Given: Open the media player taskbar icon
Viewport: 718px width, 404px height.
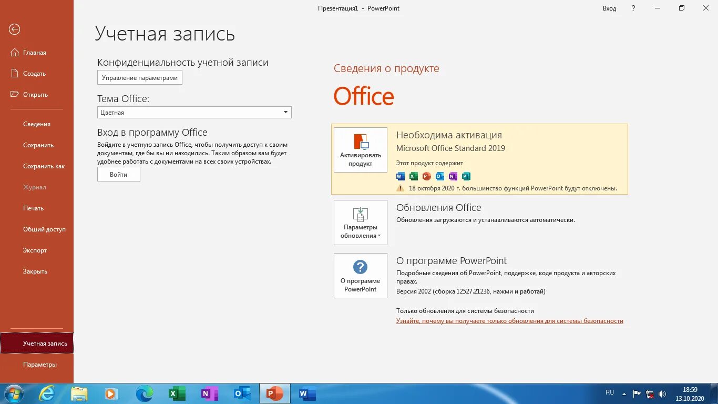Looking at the screenshot, I should [x=111, y=393].
